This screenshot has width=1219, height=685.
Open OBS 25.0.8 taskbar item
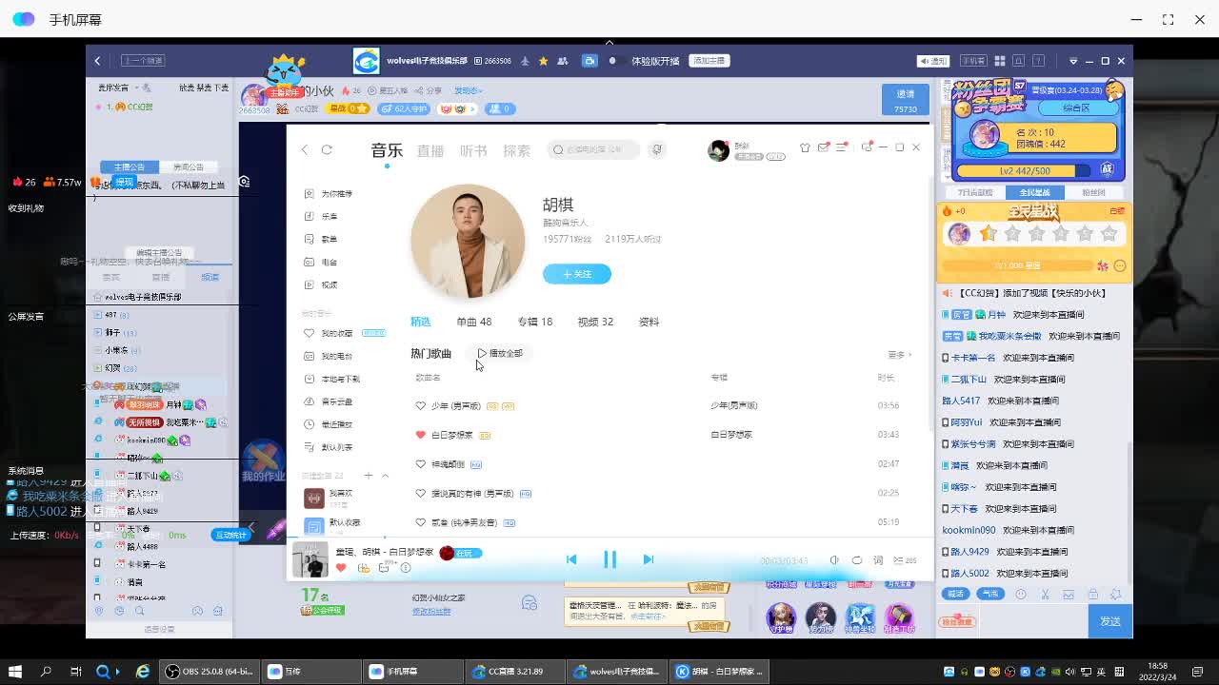(x=209, y=672)
